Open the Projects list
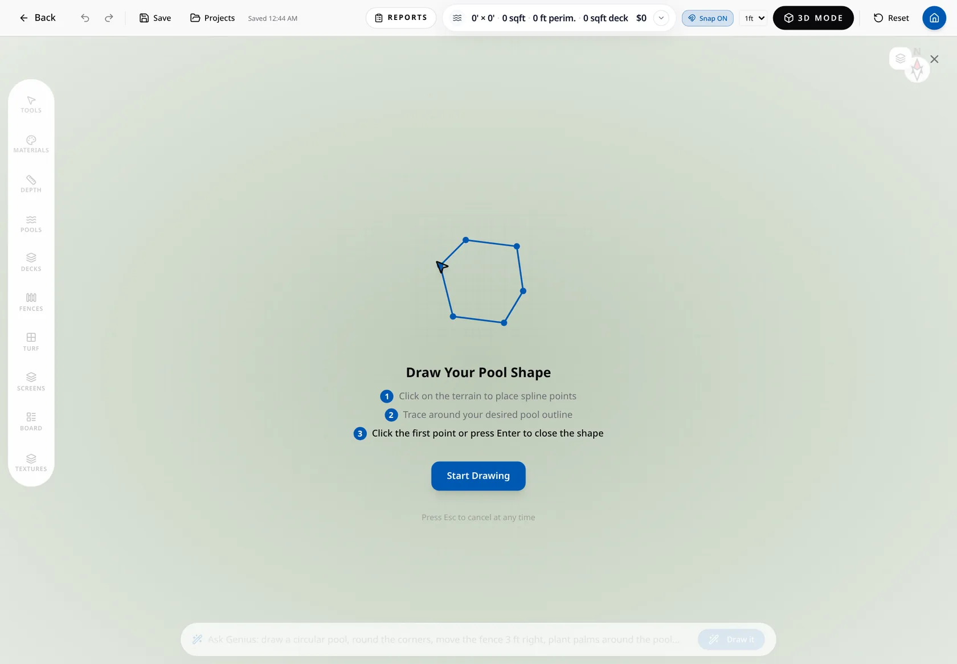The width and height of the screenshot is (957, 664). point(212,18)
